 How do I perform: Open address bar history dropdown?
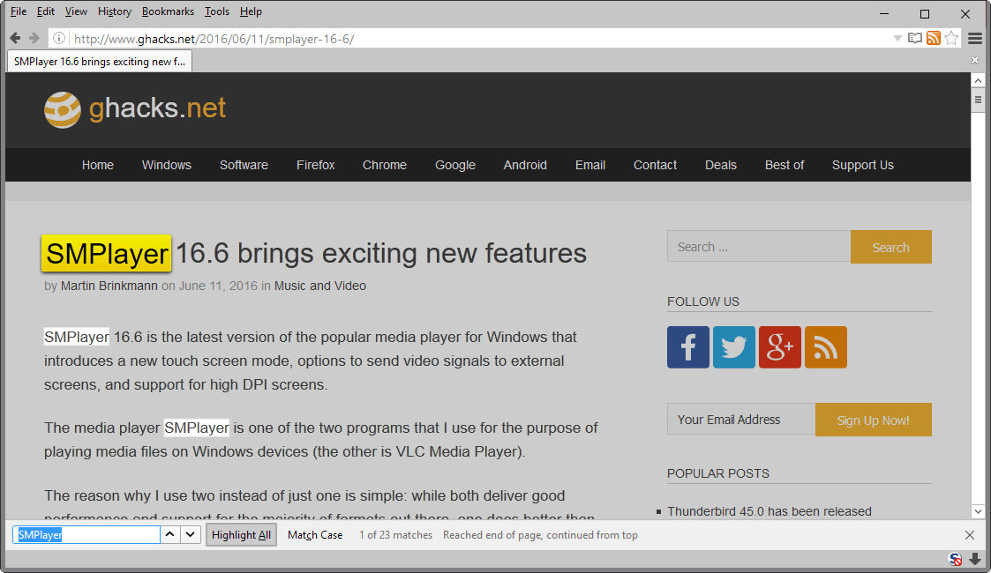[x=897, y=39]
